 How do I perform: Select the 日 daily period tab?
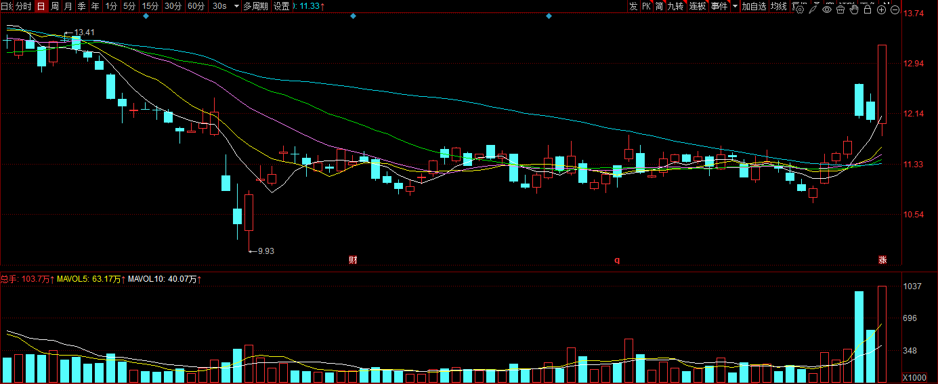[x=41, y=6]
